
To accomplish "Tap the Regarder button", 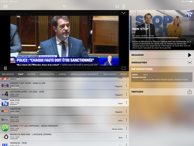I will [162, 55].
